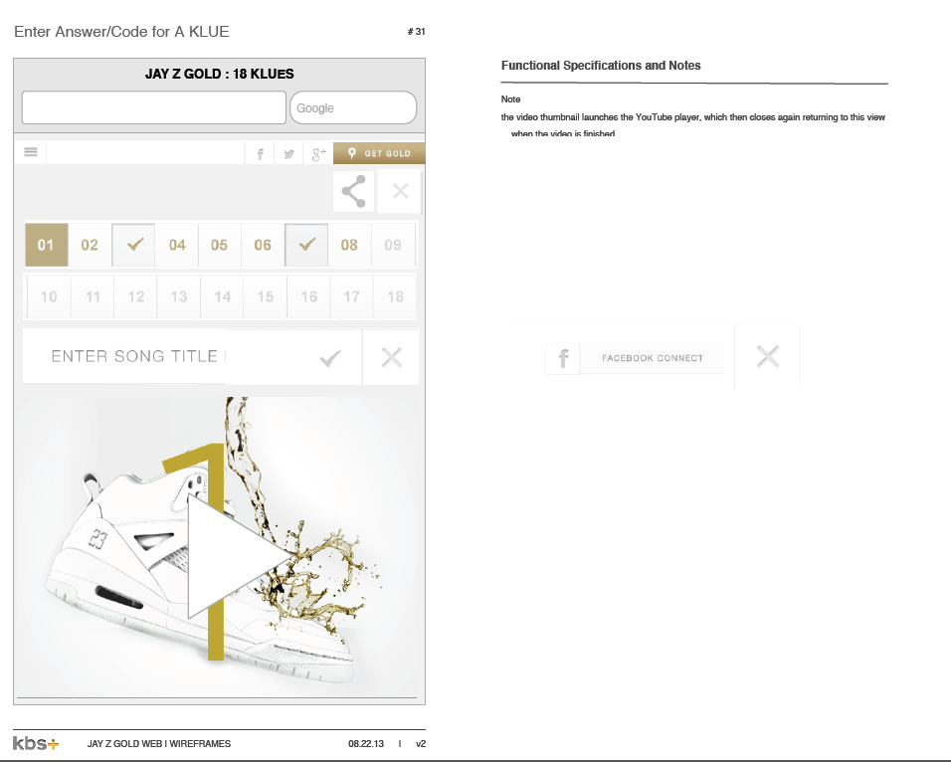Share via the Facebook icon in toolbar
The width and height of the screenshot is (951, 762).
pyautogui.click(x=261, y=154)
